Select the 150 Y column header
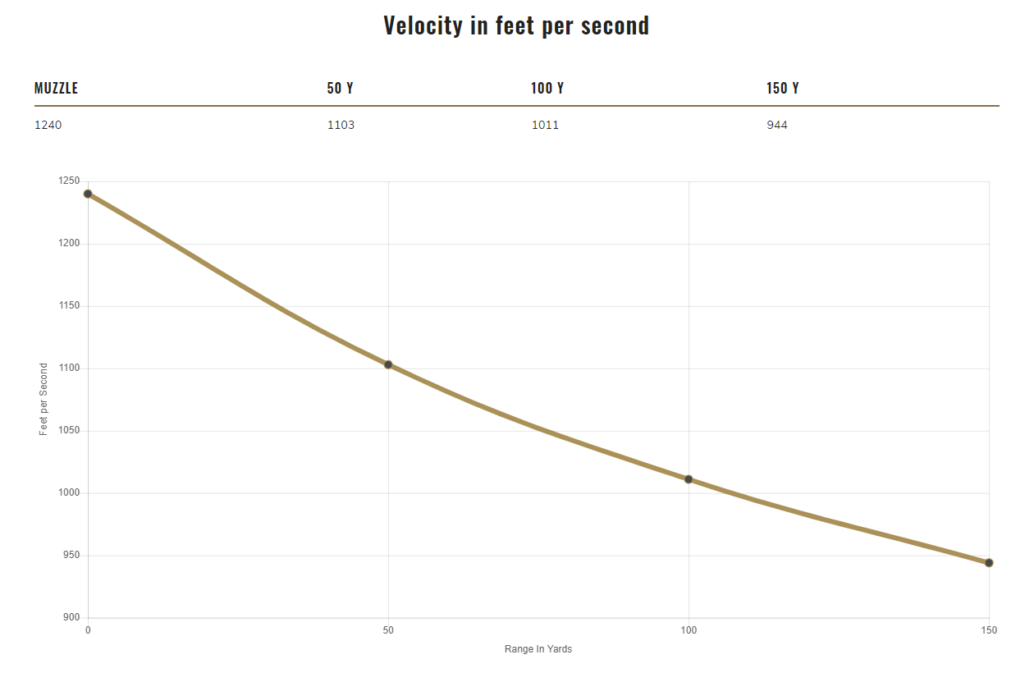The width and height of the screenshot is (1025, 673). click(x=783, y=89)
